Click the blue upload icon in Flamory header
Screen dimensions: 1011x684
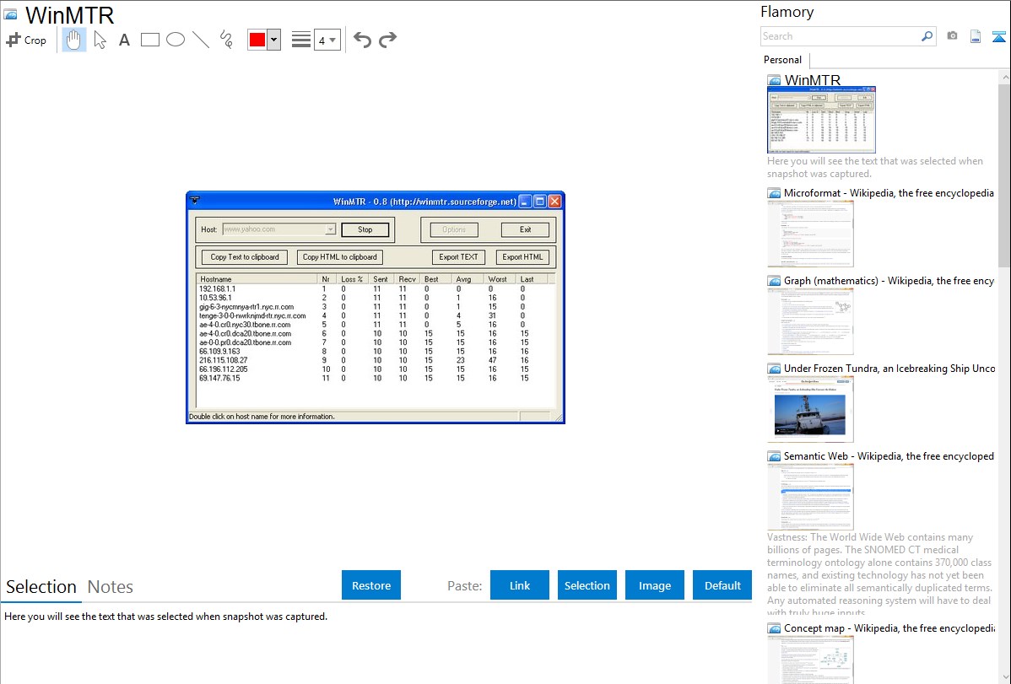coord(998,36)
